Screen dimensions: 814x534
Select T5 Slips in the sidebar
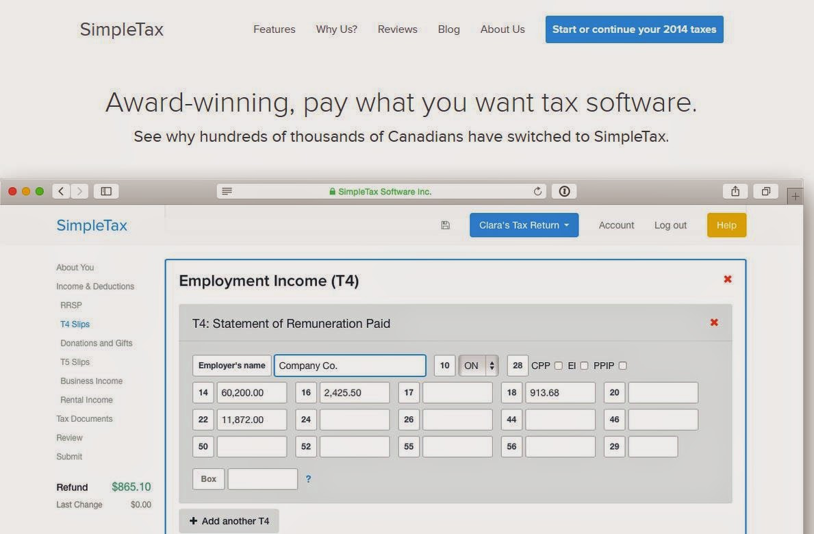click(75, 362)
